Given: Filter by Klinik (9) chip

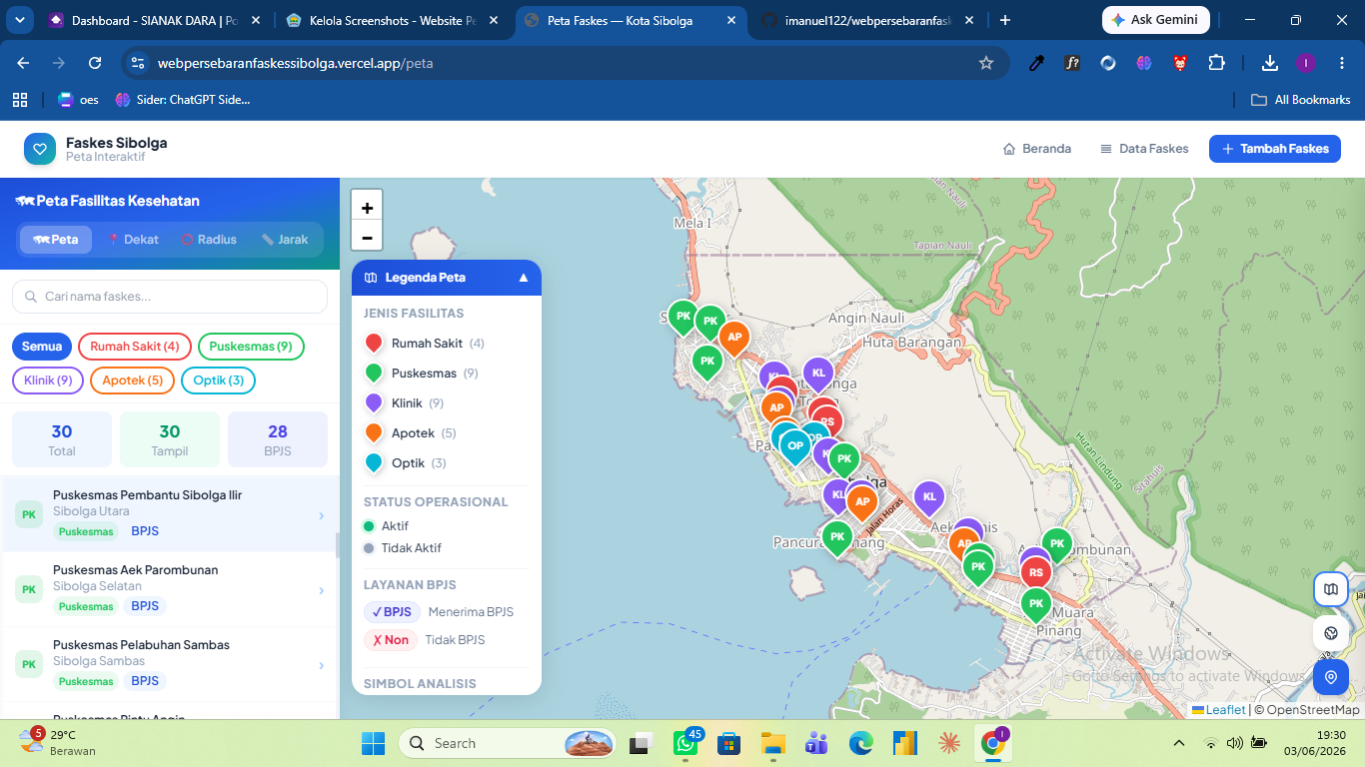Looking at the screenshot, I should (x=48, y=381).
